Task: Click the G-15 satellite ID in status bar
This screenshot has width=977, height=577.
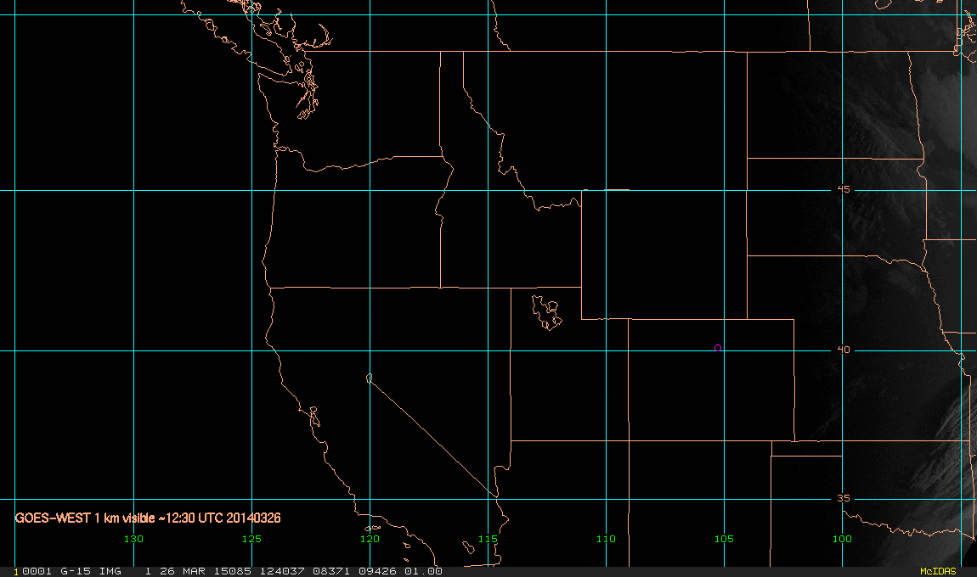Action: [x=76, y=571]
